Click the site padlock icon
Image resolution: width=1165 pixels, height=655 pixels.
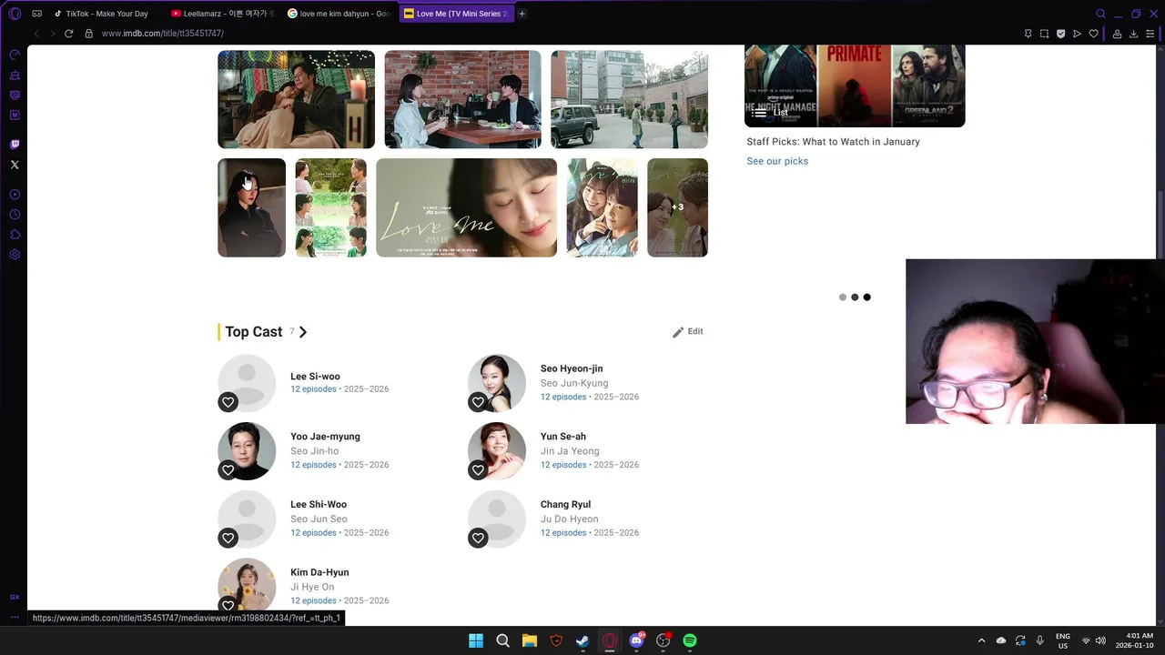tap(88, 34)
